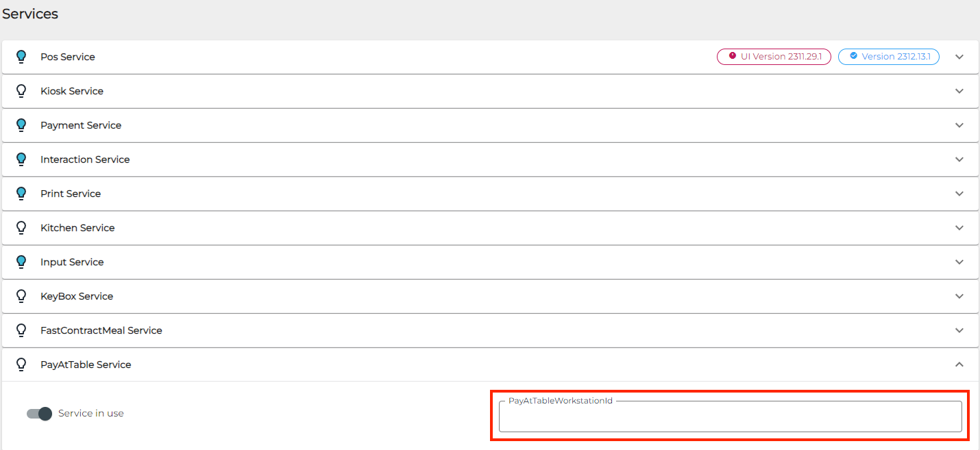Click the PayAtTableWorkstationId input field
Screen dimensions: 980x450
coord(730,417)
